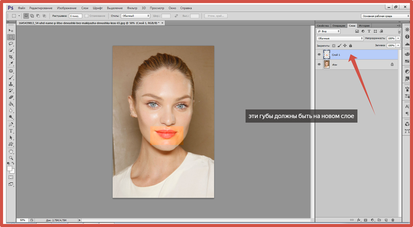Open the blend mode Обычные dropdown
The image size is (413, 227).
[340, 38]
